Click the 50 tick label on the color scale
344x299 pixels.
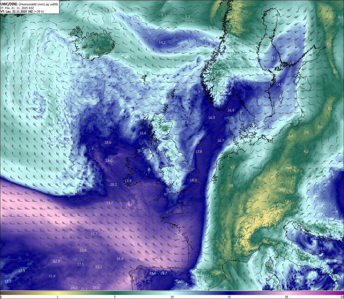click(x=342, y=297)
